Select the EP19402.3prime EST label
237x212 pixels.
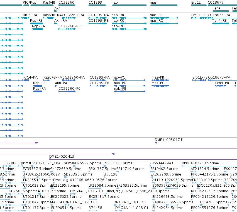pyautogui.click(x=164, y=169)
